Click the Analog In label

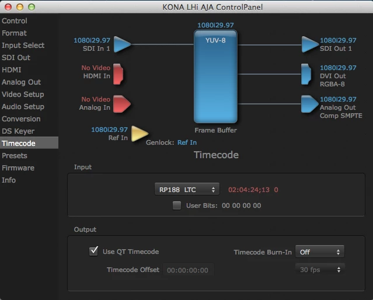[95, 107]
